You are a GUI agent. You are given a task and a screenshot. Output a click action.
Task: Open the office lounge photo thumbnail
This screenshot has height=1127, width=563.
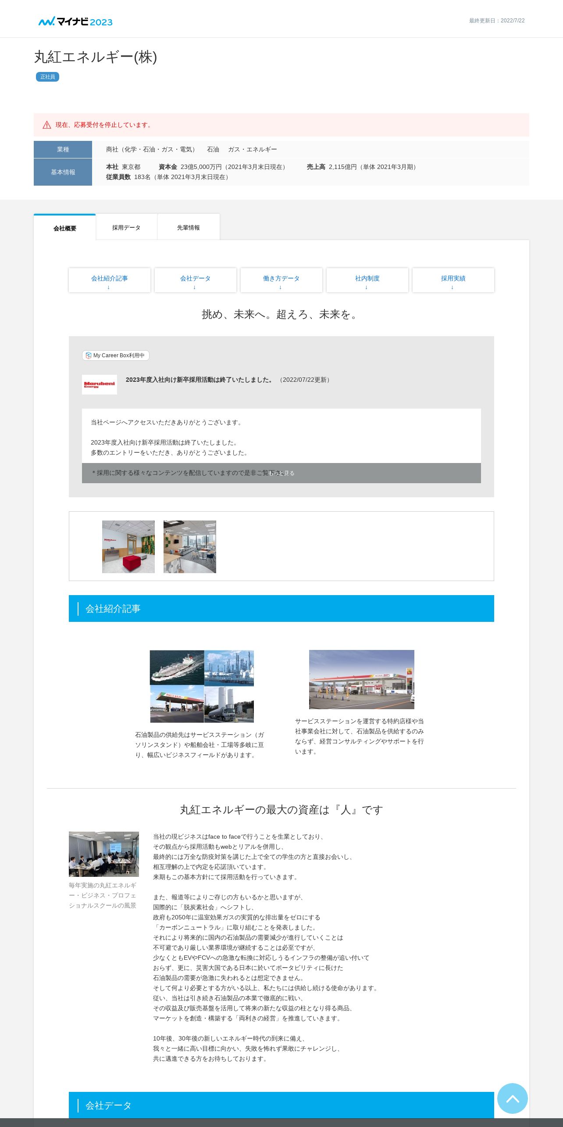[190, 547]
